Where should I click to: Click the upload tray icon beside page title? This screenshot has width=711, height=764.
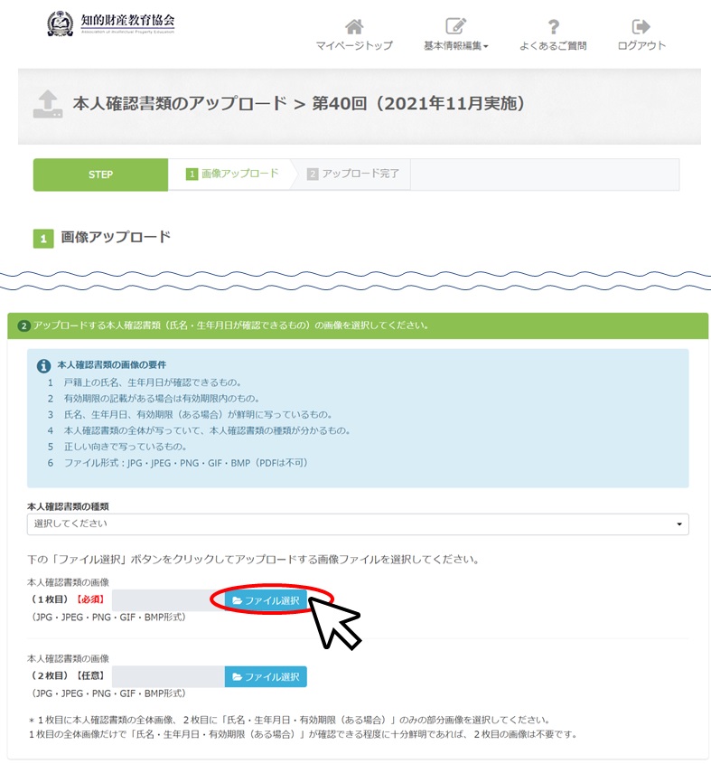47,104
